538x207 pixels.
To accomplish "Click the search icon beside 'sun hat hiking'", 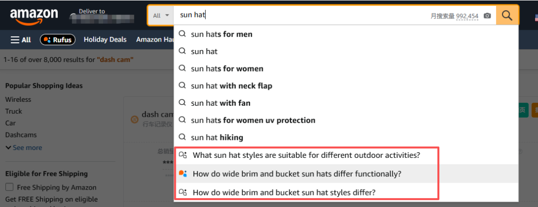I will 182,137.
